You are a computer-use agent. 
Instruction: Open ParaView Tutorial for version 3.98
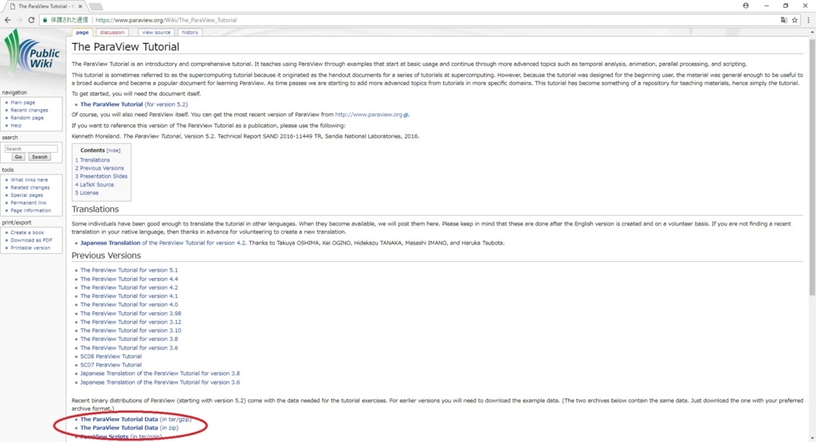131,314
